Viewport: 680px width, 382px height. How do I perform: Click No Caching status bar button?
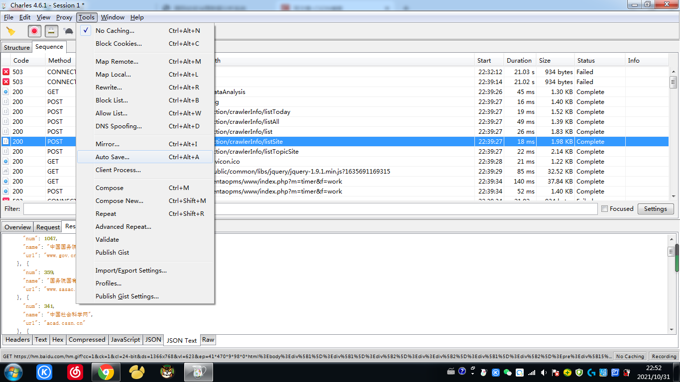(630, 357)
